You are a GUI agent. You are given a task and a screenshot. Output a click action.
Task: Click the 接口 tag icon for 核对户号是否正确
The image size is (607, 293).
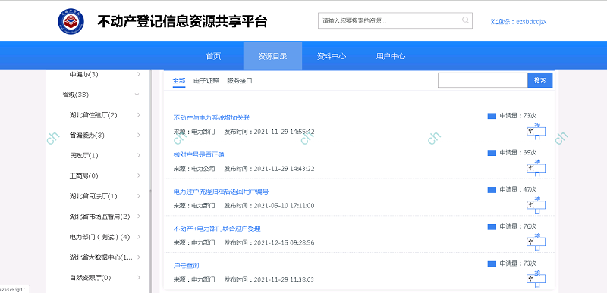(536, 168)
